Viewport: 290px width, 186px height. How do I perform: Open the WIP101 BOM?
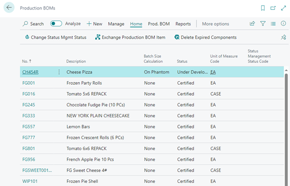30,181
